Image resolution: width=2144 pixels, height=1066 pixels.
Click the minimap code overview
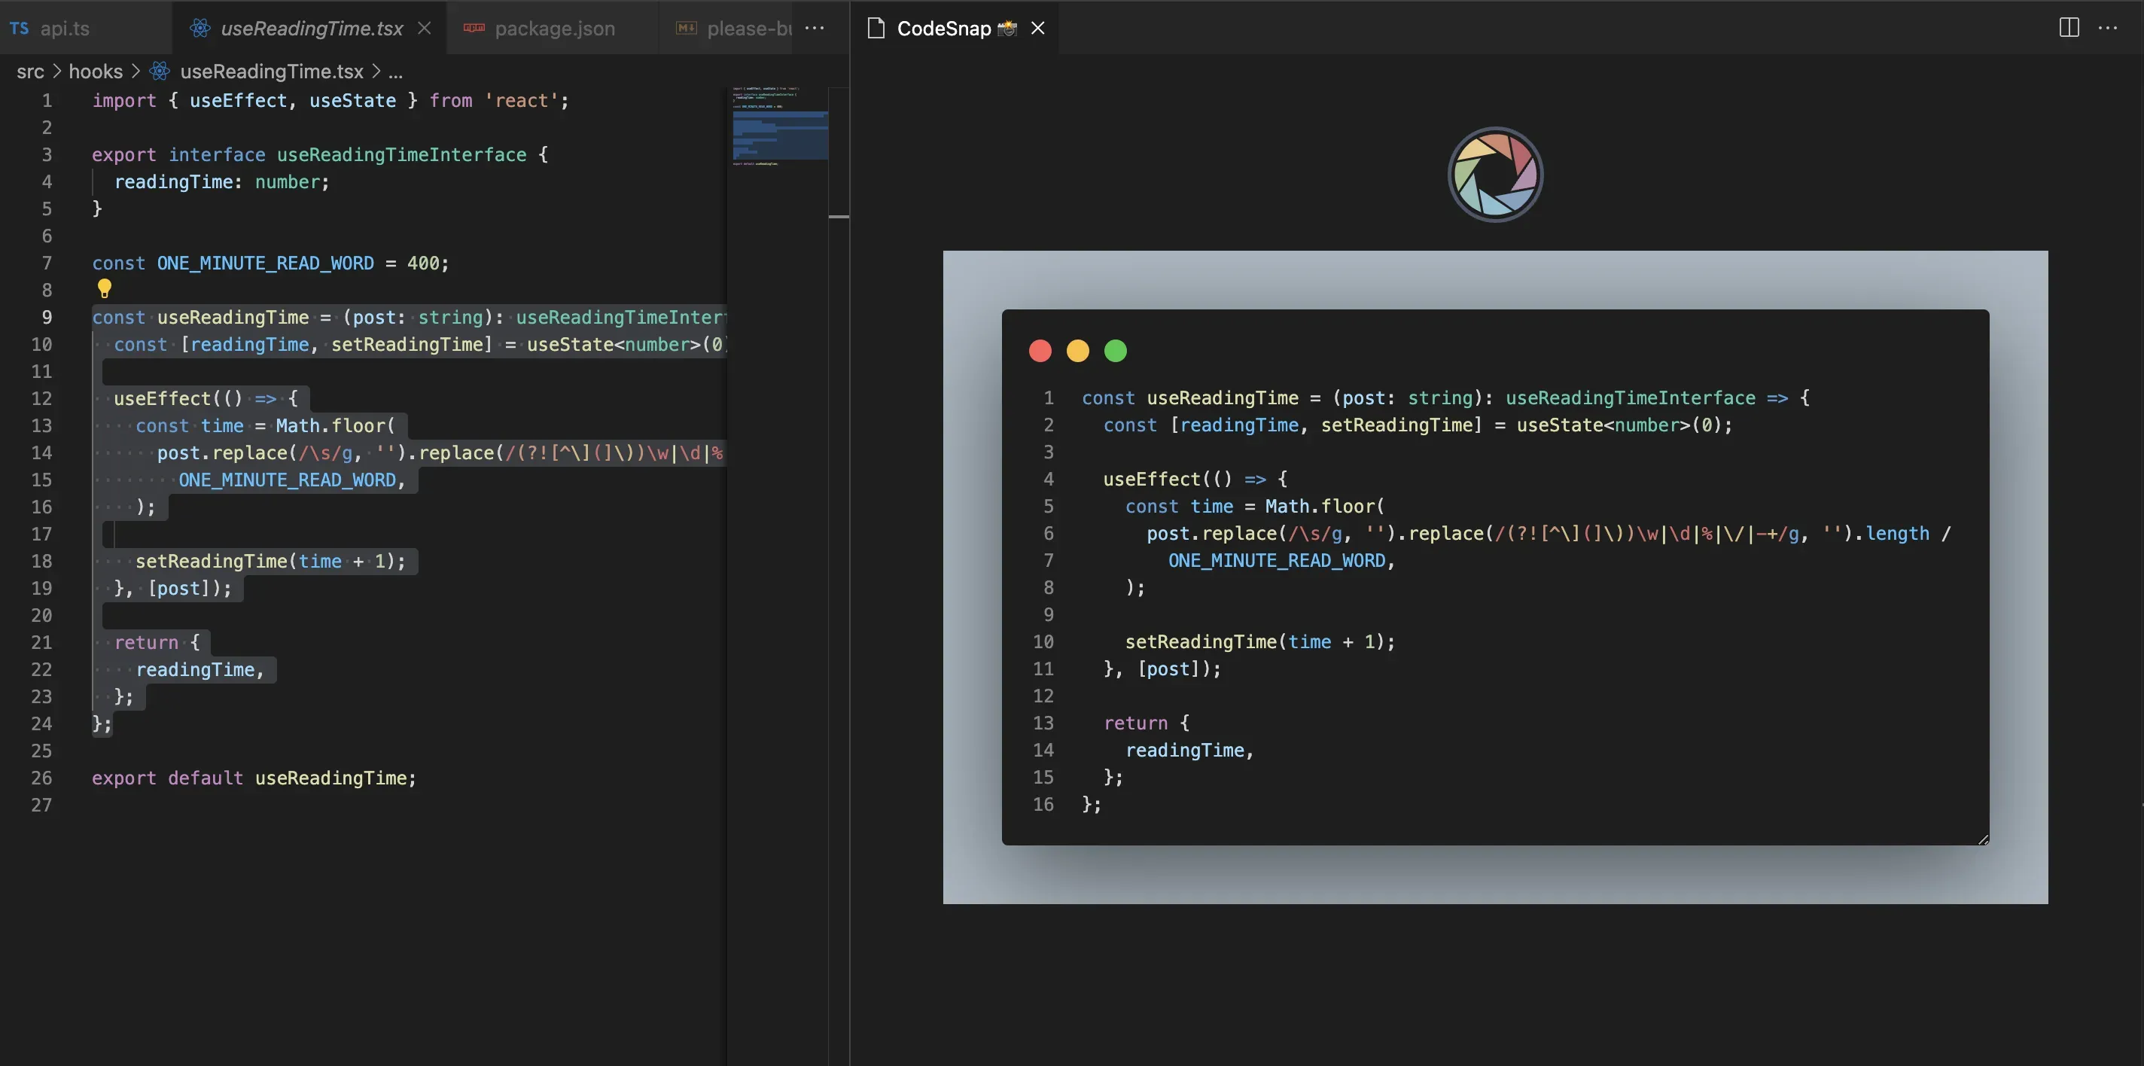click(x=779, y=133)
